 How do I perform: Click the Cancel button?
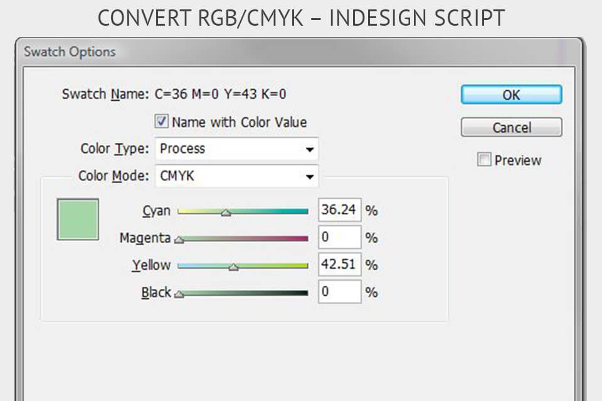(511, 127)
